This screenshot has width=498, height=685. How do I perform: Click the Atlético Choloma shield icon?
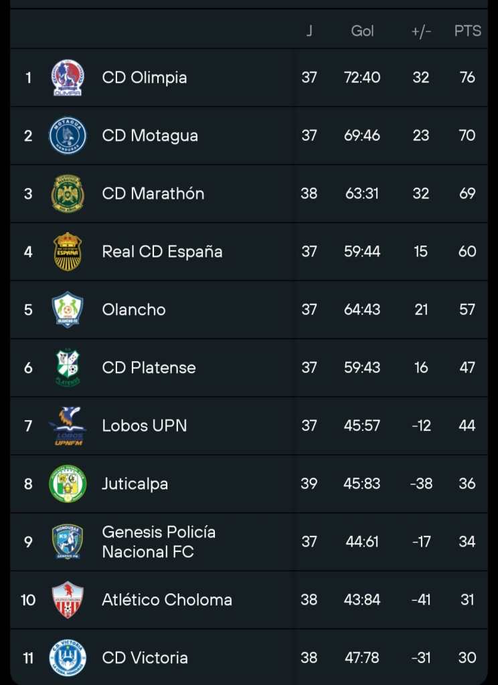(68, 600)
